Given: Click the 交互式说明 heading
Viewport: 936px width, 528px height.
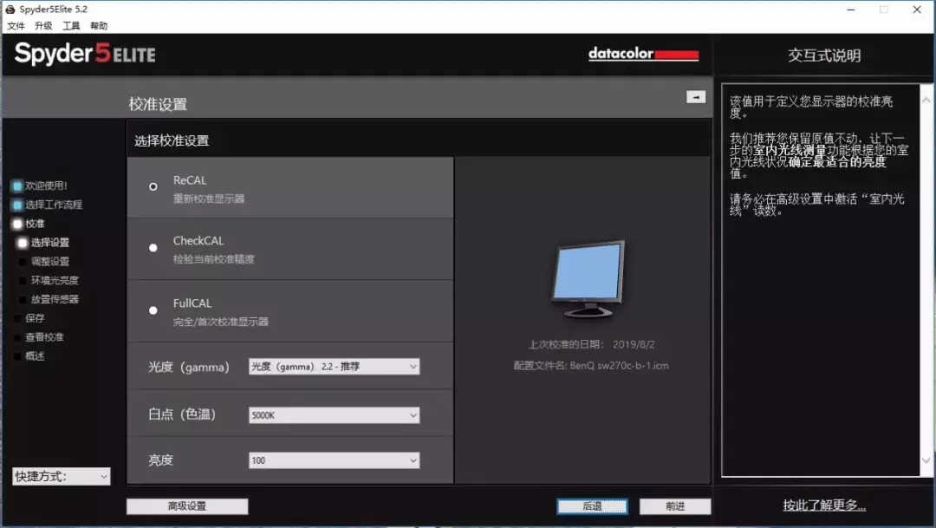Looking at the screenshot, I should (824, 55).
